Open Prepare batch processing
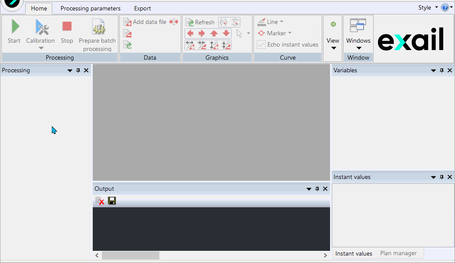Screen dimensions: 455x263 (98, 28)
